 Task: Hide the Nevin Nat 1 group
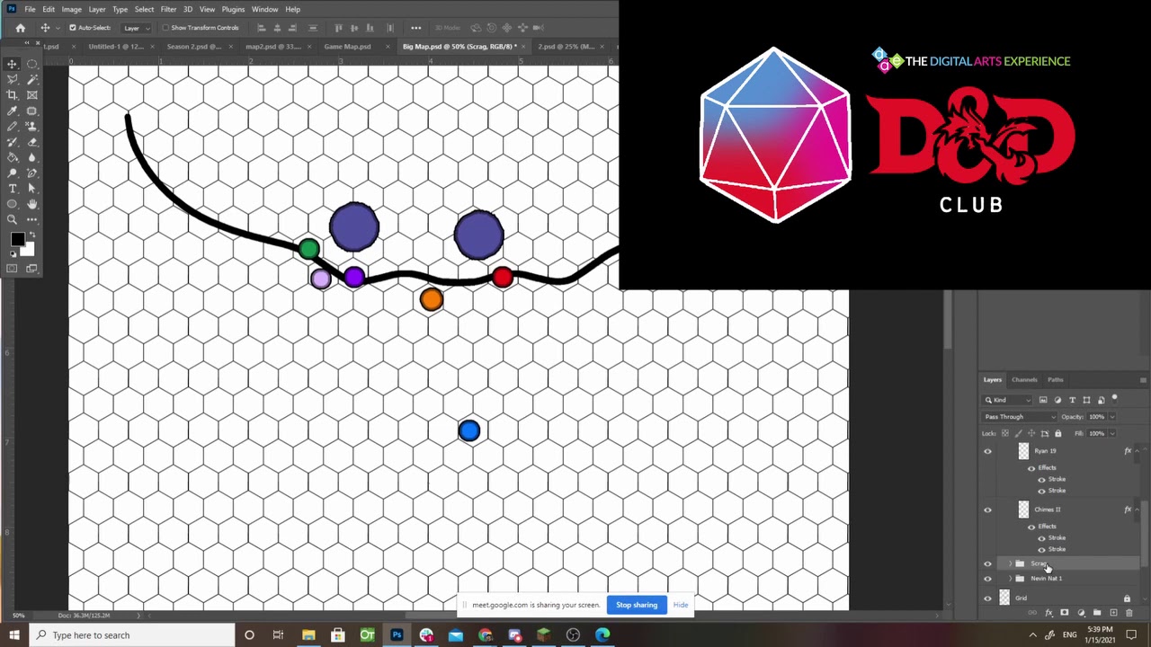[987, 579]
